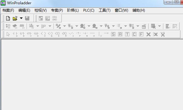Expand dropdown arrow after the block diagram icon
Image resolution: width=183 pixels, height=110 pixels.
pos(38,26)
